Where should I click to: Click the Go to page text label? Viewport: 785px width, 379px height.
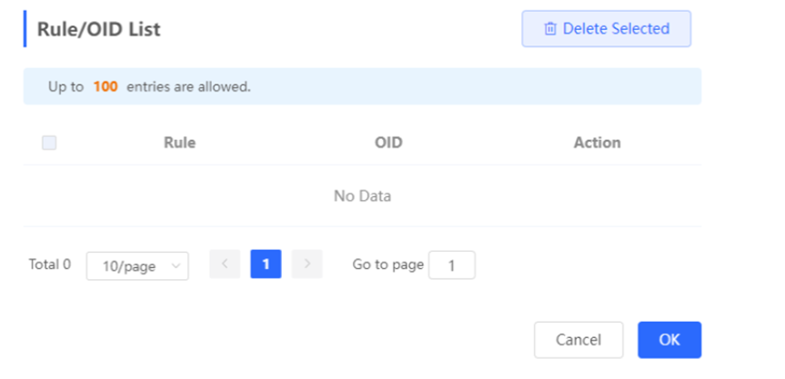point(388,264)
